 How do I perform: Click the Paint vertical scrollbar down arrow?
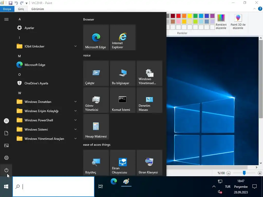click(x=261, y=163)
